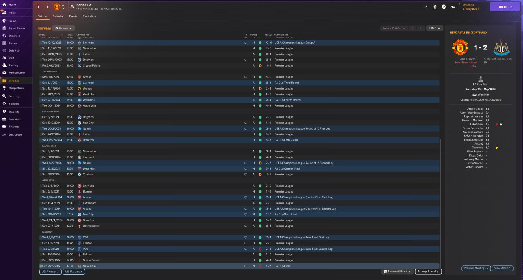The height and width of the screenshot is (280, 523).
Task: Toggle the checkbox for Everton fixture row
Action: [x=40, y=243]
